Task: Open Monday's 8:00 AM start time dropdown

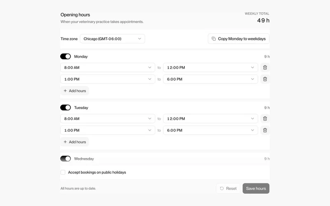Action: (x=108, y=68)
